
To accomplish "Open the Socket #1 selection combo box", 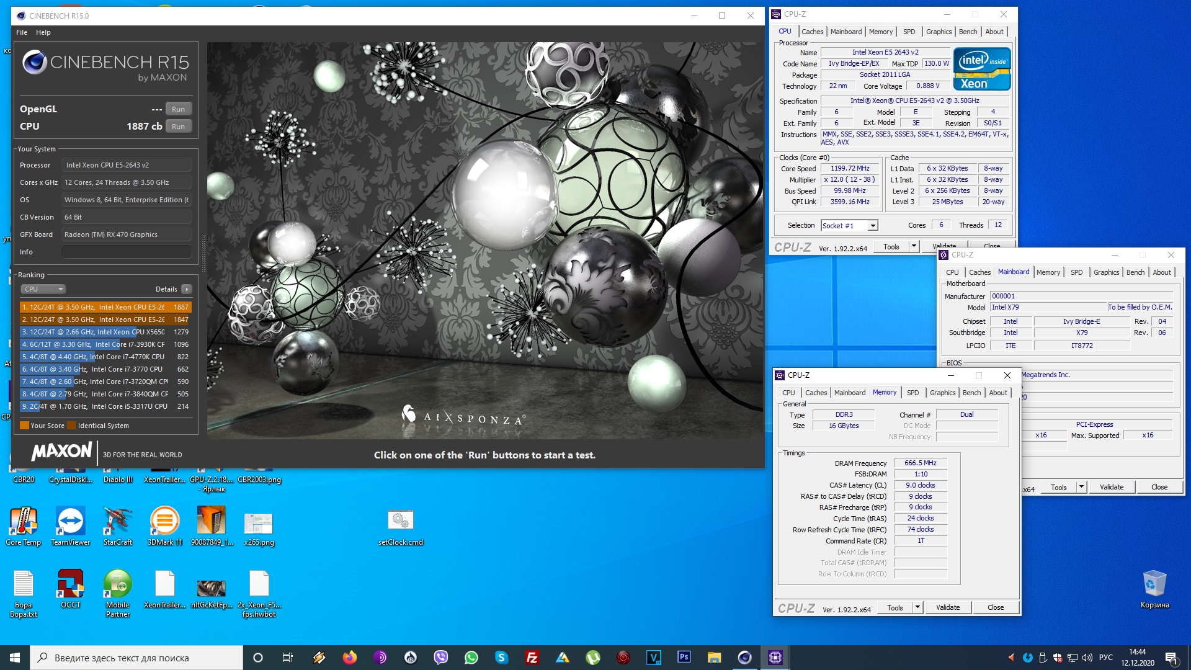I will coord(849,226).
